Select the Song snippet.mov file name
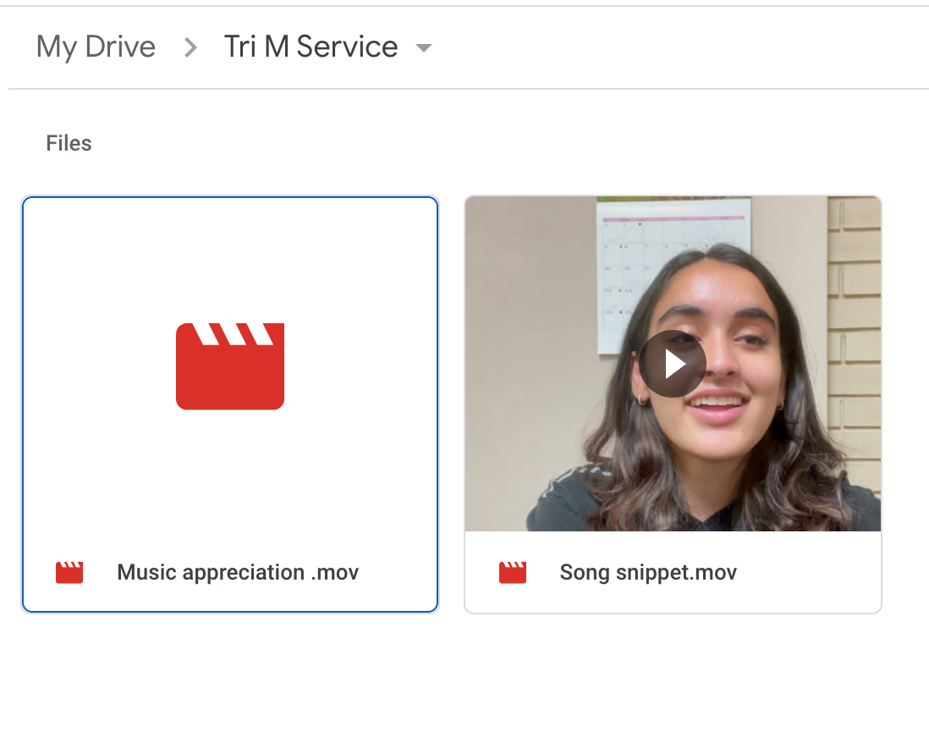This screenshot has width=929, height=748. coord(648,573)
